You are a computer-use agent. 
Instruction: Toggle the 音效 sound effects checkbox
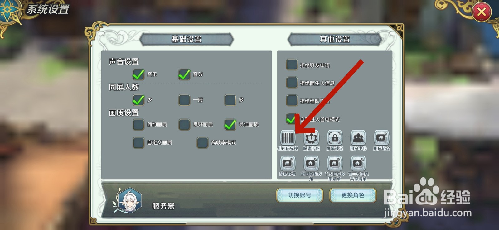tap(184, 74)
